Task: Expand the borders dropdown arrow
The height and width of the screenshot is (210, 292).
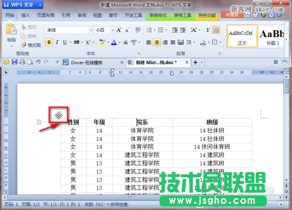Action: [x=220, y=42]
